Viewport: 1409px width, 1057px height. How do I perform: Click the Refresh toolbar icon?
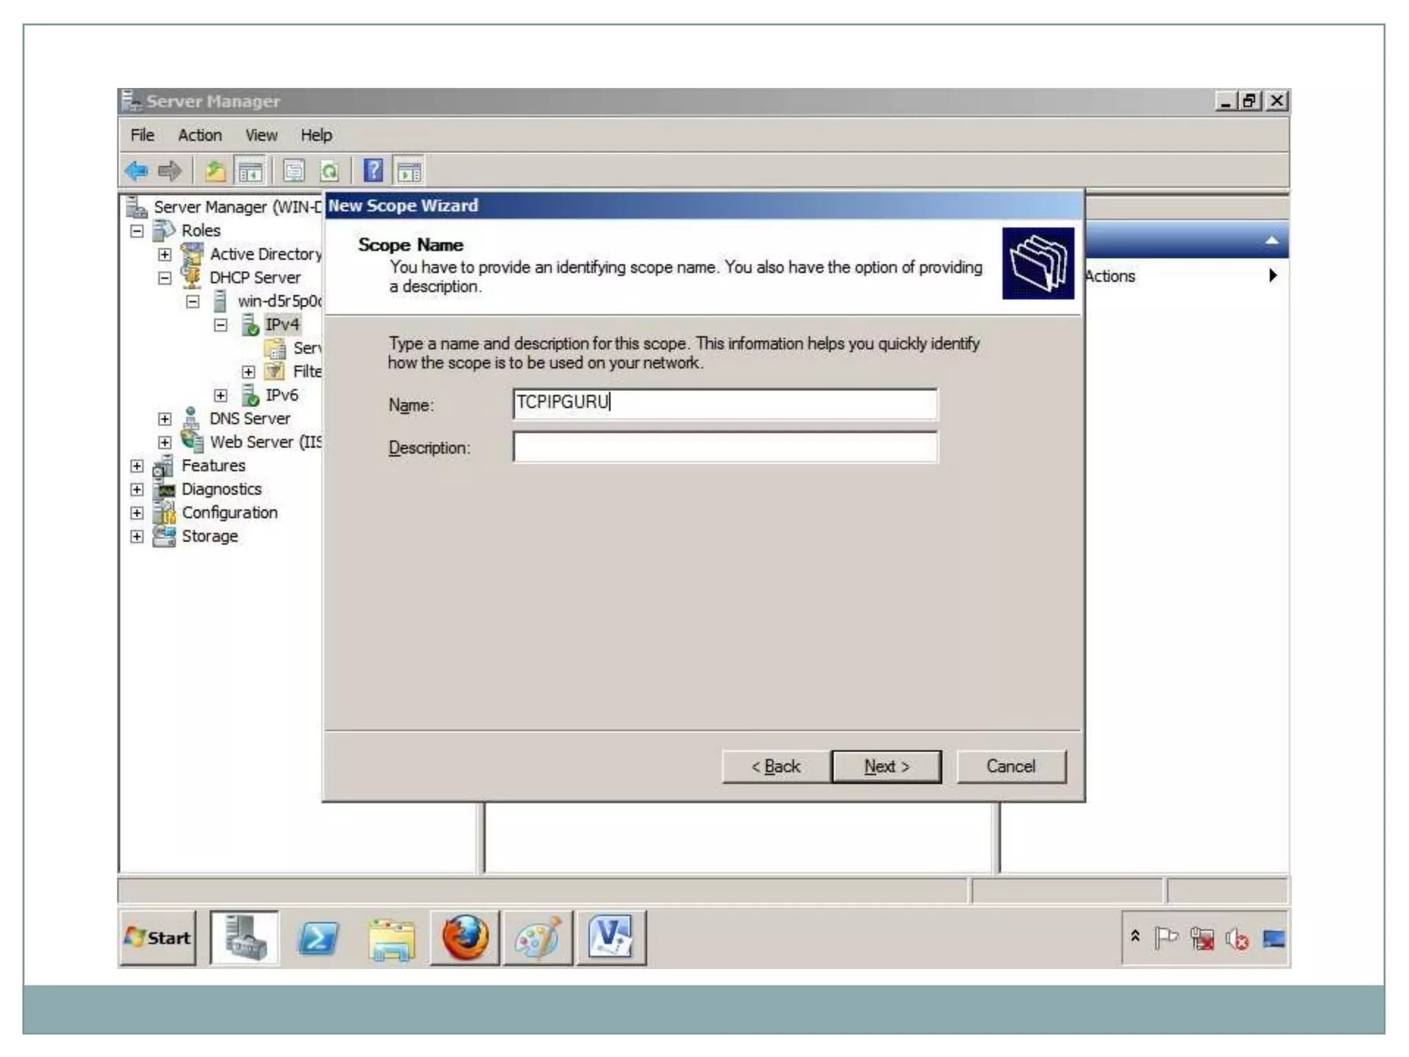pos(330,171)
